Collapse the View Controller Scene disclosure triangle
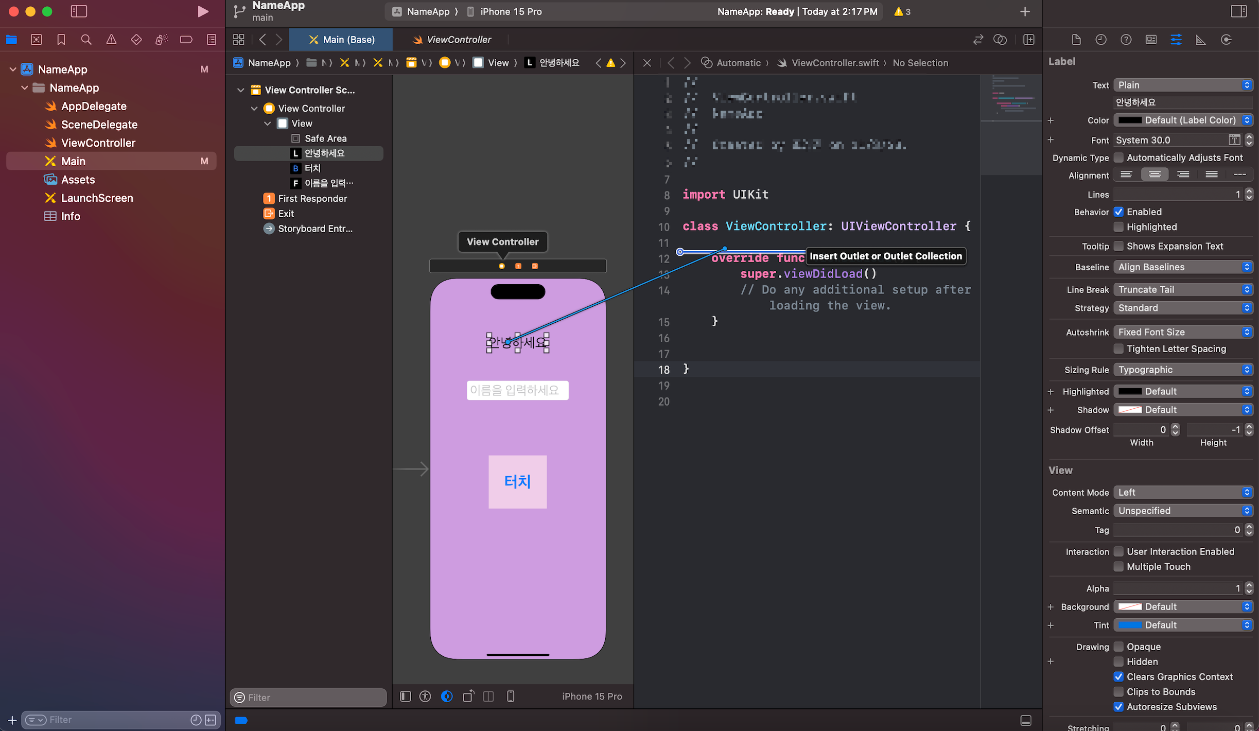 (240, 90)
